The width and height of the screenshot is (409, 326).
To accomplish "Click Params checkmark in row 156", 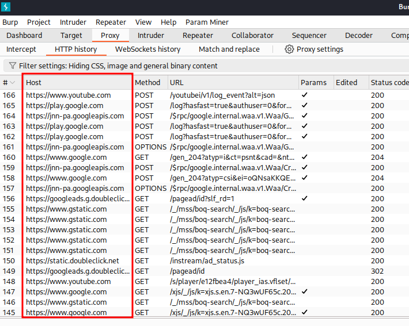I will pos(304,198).
